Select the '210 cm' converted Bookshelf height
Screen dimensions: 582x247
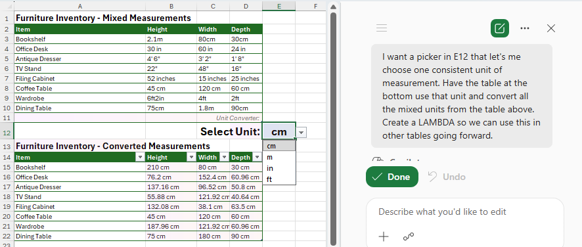(171, 167)
